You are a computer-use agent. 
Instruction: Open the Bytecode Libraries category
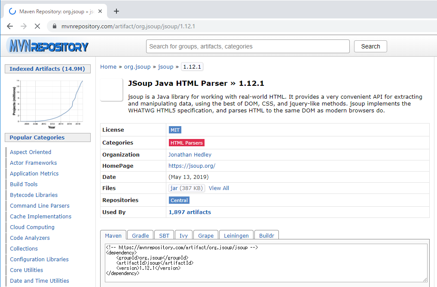point(34,195)
